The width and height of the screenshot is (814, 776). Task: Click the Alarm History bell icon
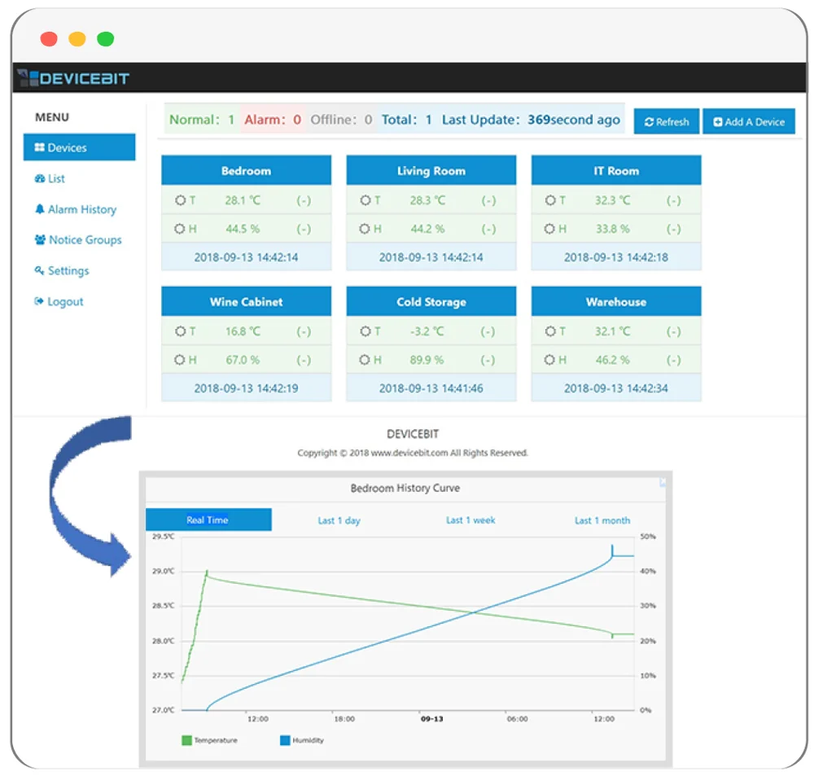(x=39, y=209)
